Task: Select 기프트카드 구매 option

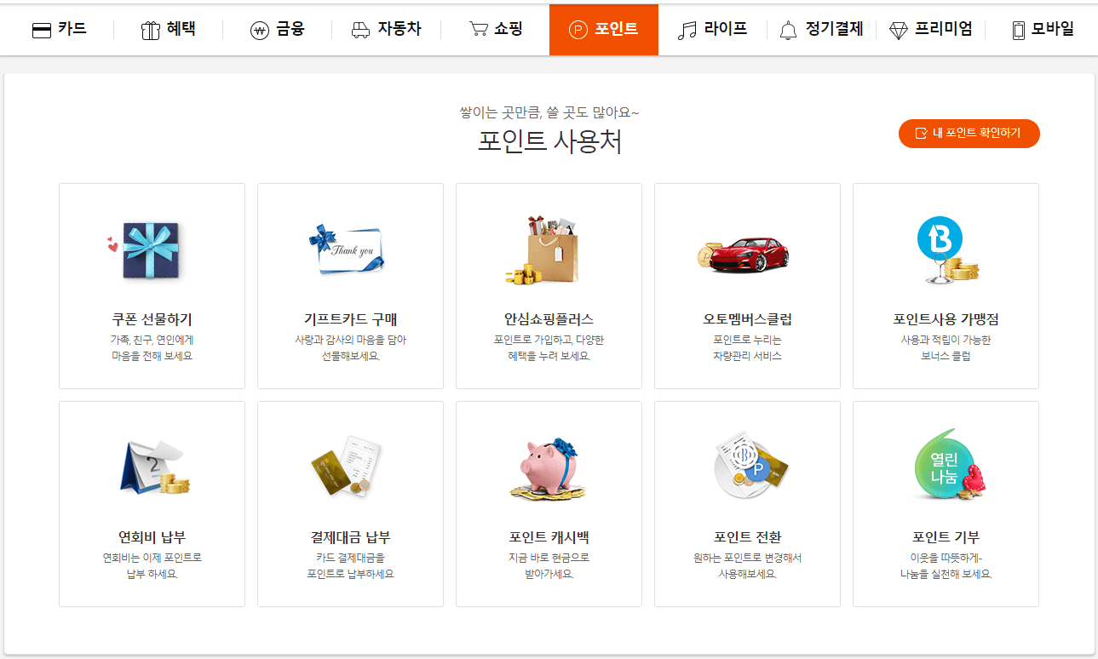Action: pyautogui.click(x=350, y=285)
